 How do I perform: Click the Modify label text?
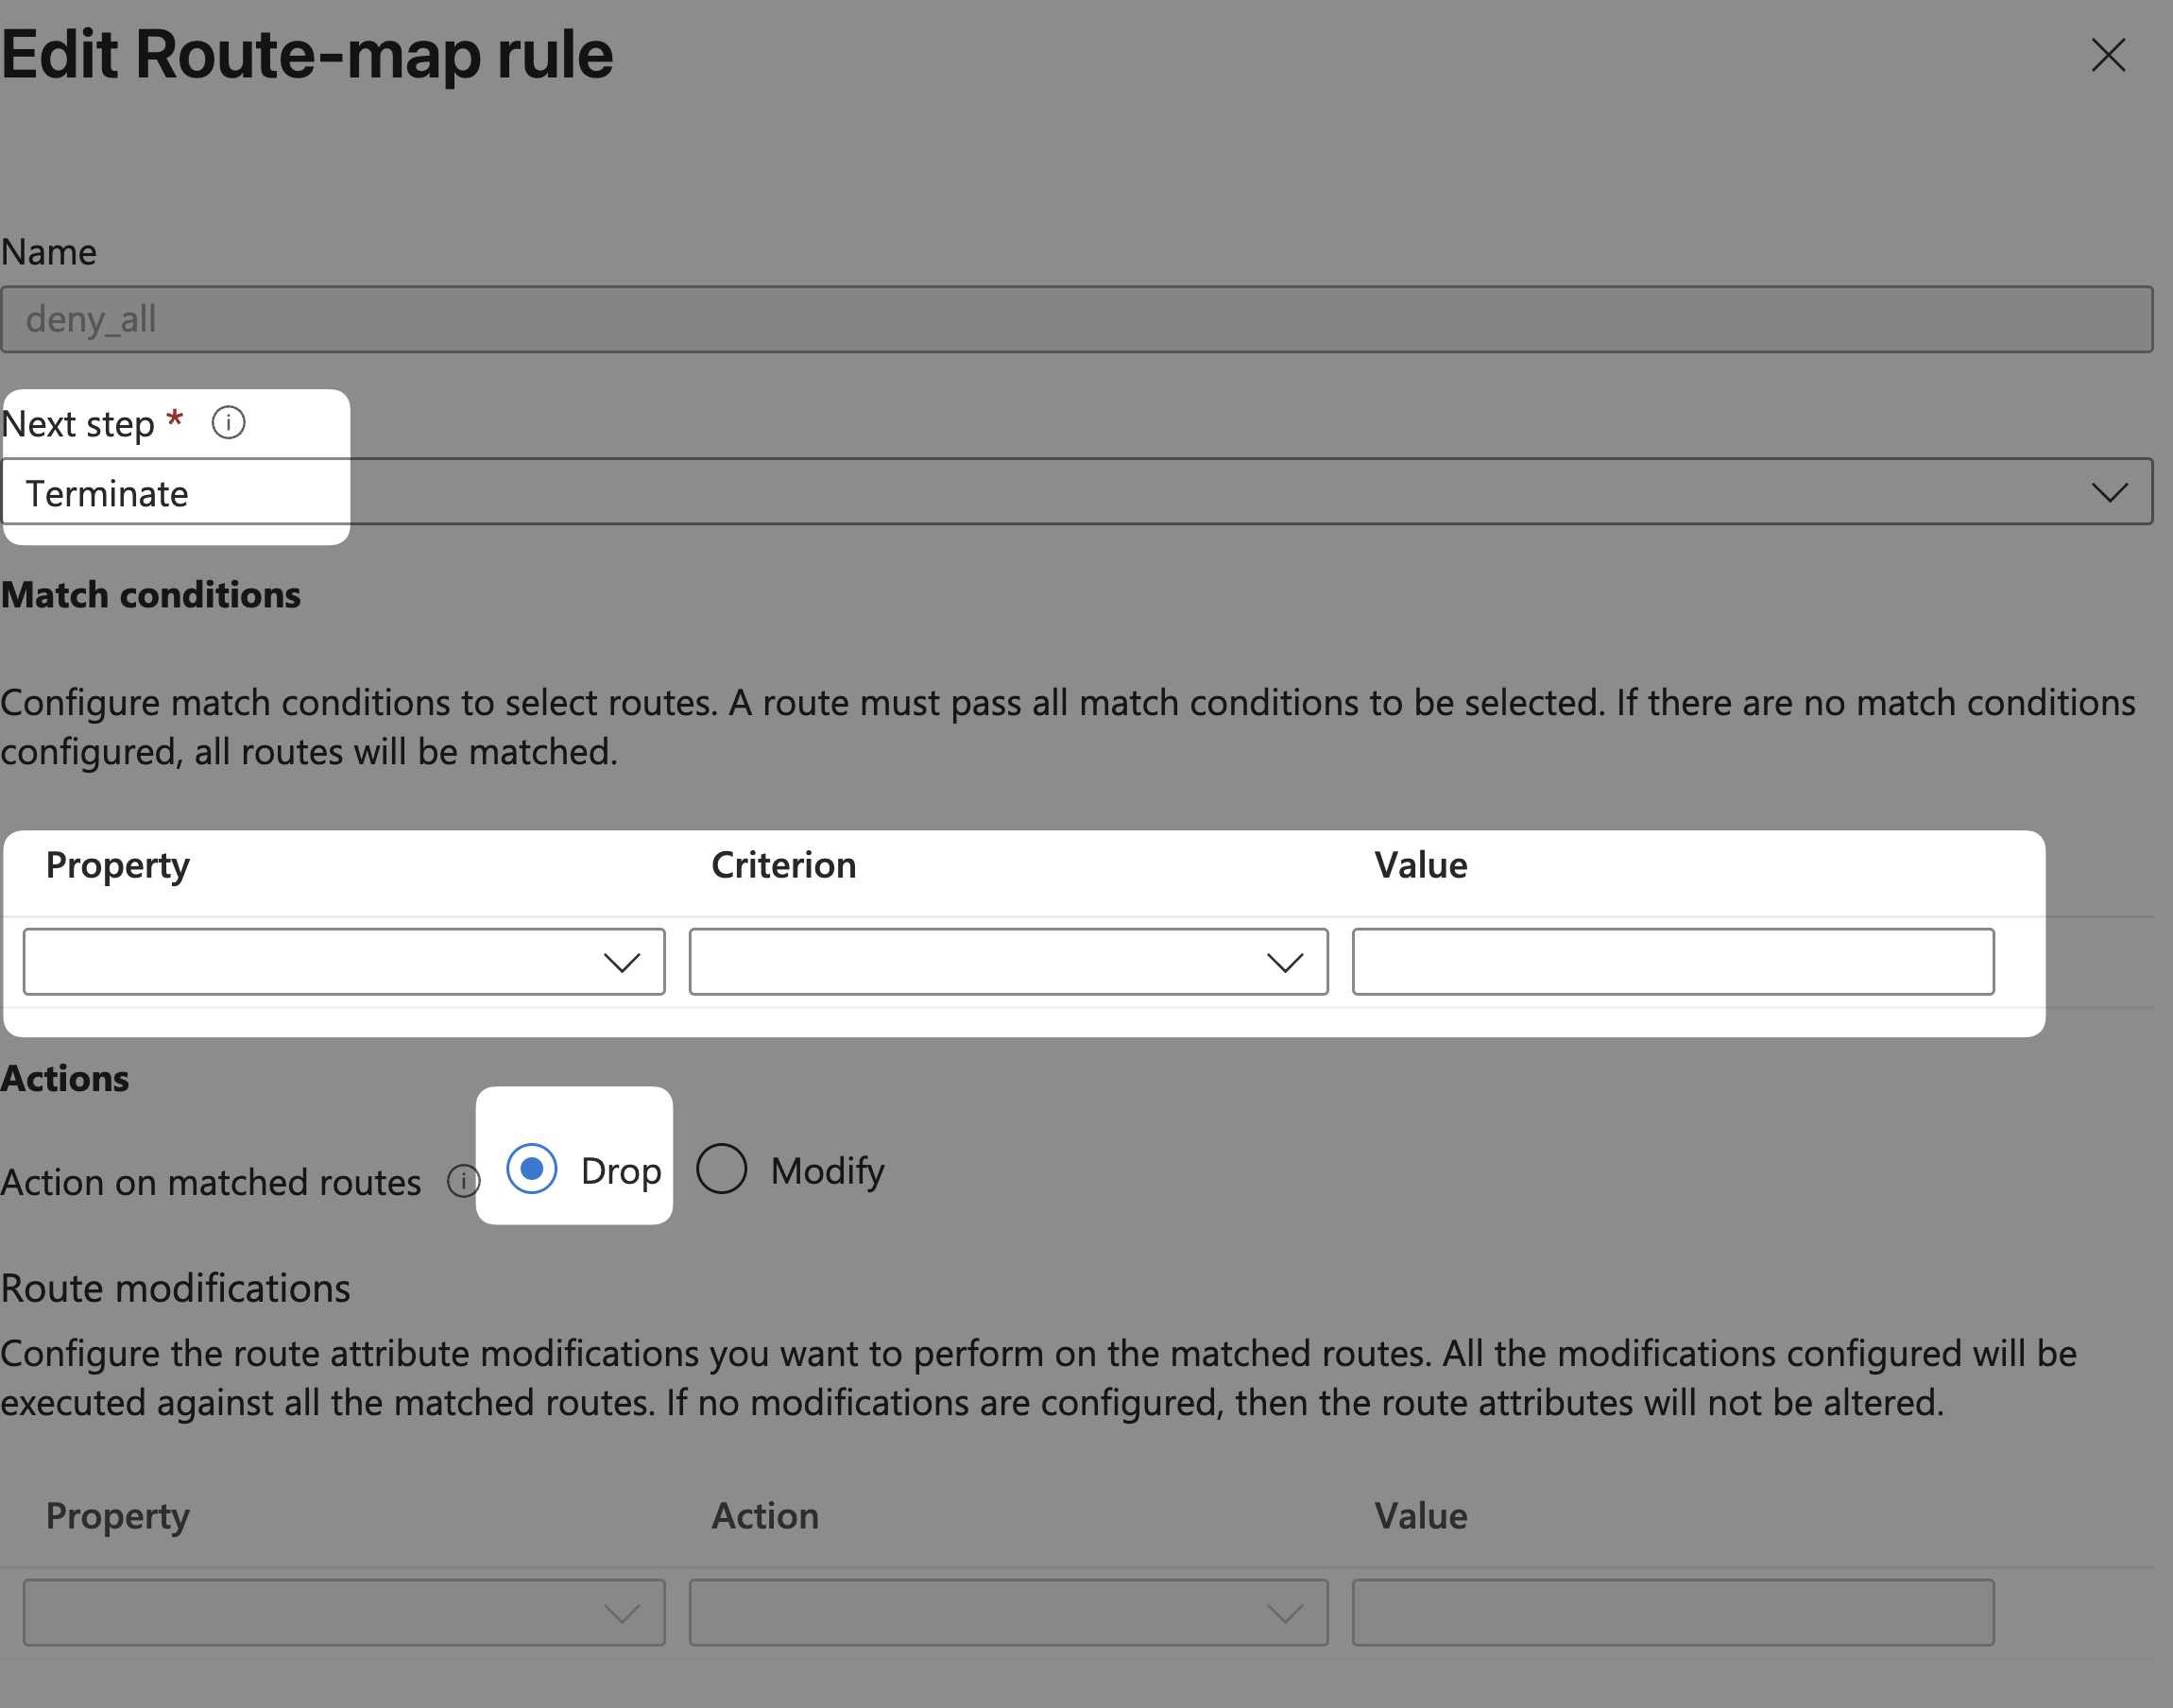click(828, 1171)
